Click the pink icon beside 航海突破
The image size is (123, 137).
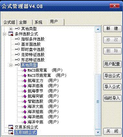25,96
